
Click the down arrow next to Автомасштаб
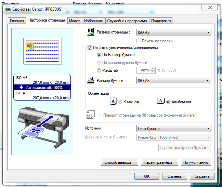coord(21,87)
